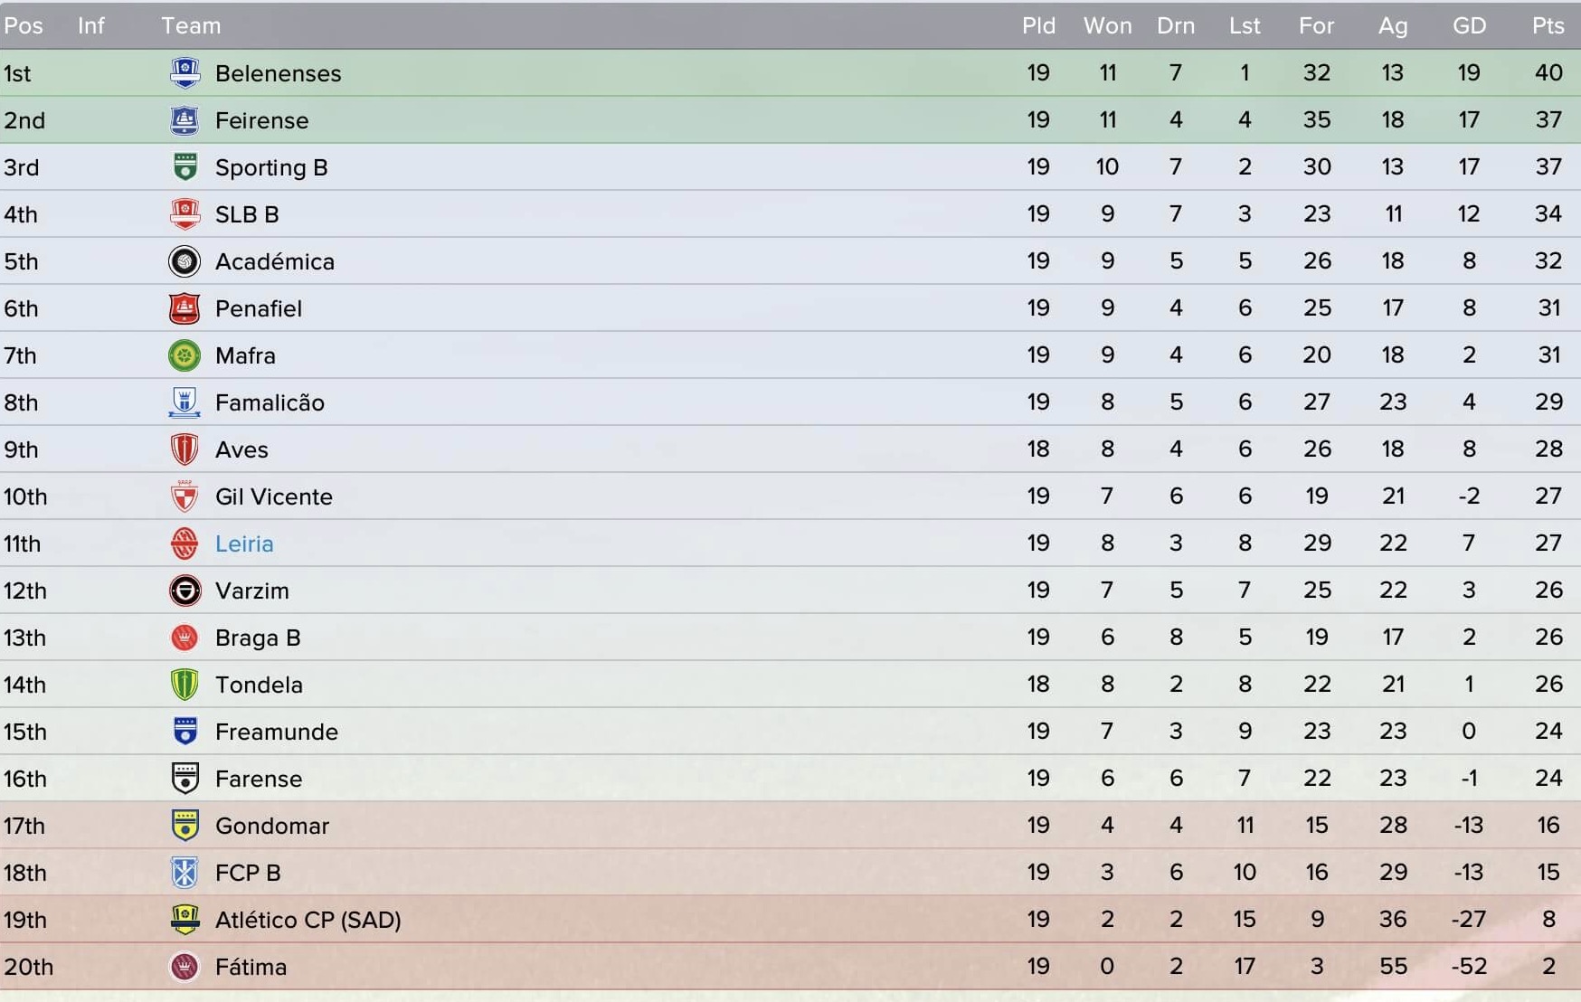Click the Mafra green circular badge
The height and width of the screenshot is (1002, 1581).
(x=185, y=355)
